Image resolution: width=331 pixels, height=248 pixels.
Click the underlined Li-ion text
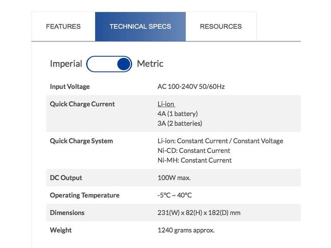point(166,104)
